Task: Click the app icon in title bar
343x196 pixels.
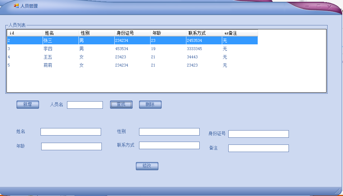Action: [16, 6]
